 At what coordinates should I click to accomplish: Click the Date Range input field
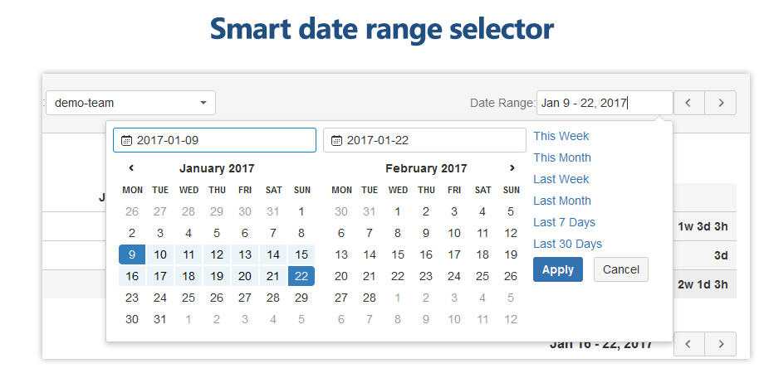point(604,103)
